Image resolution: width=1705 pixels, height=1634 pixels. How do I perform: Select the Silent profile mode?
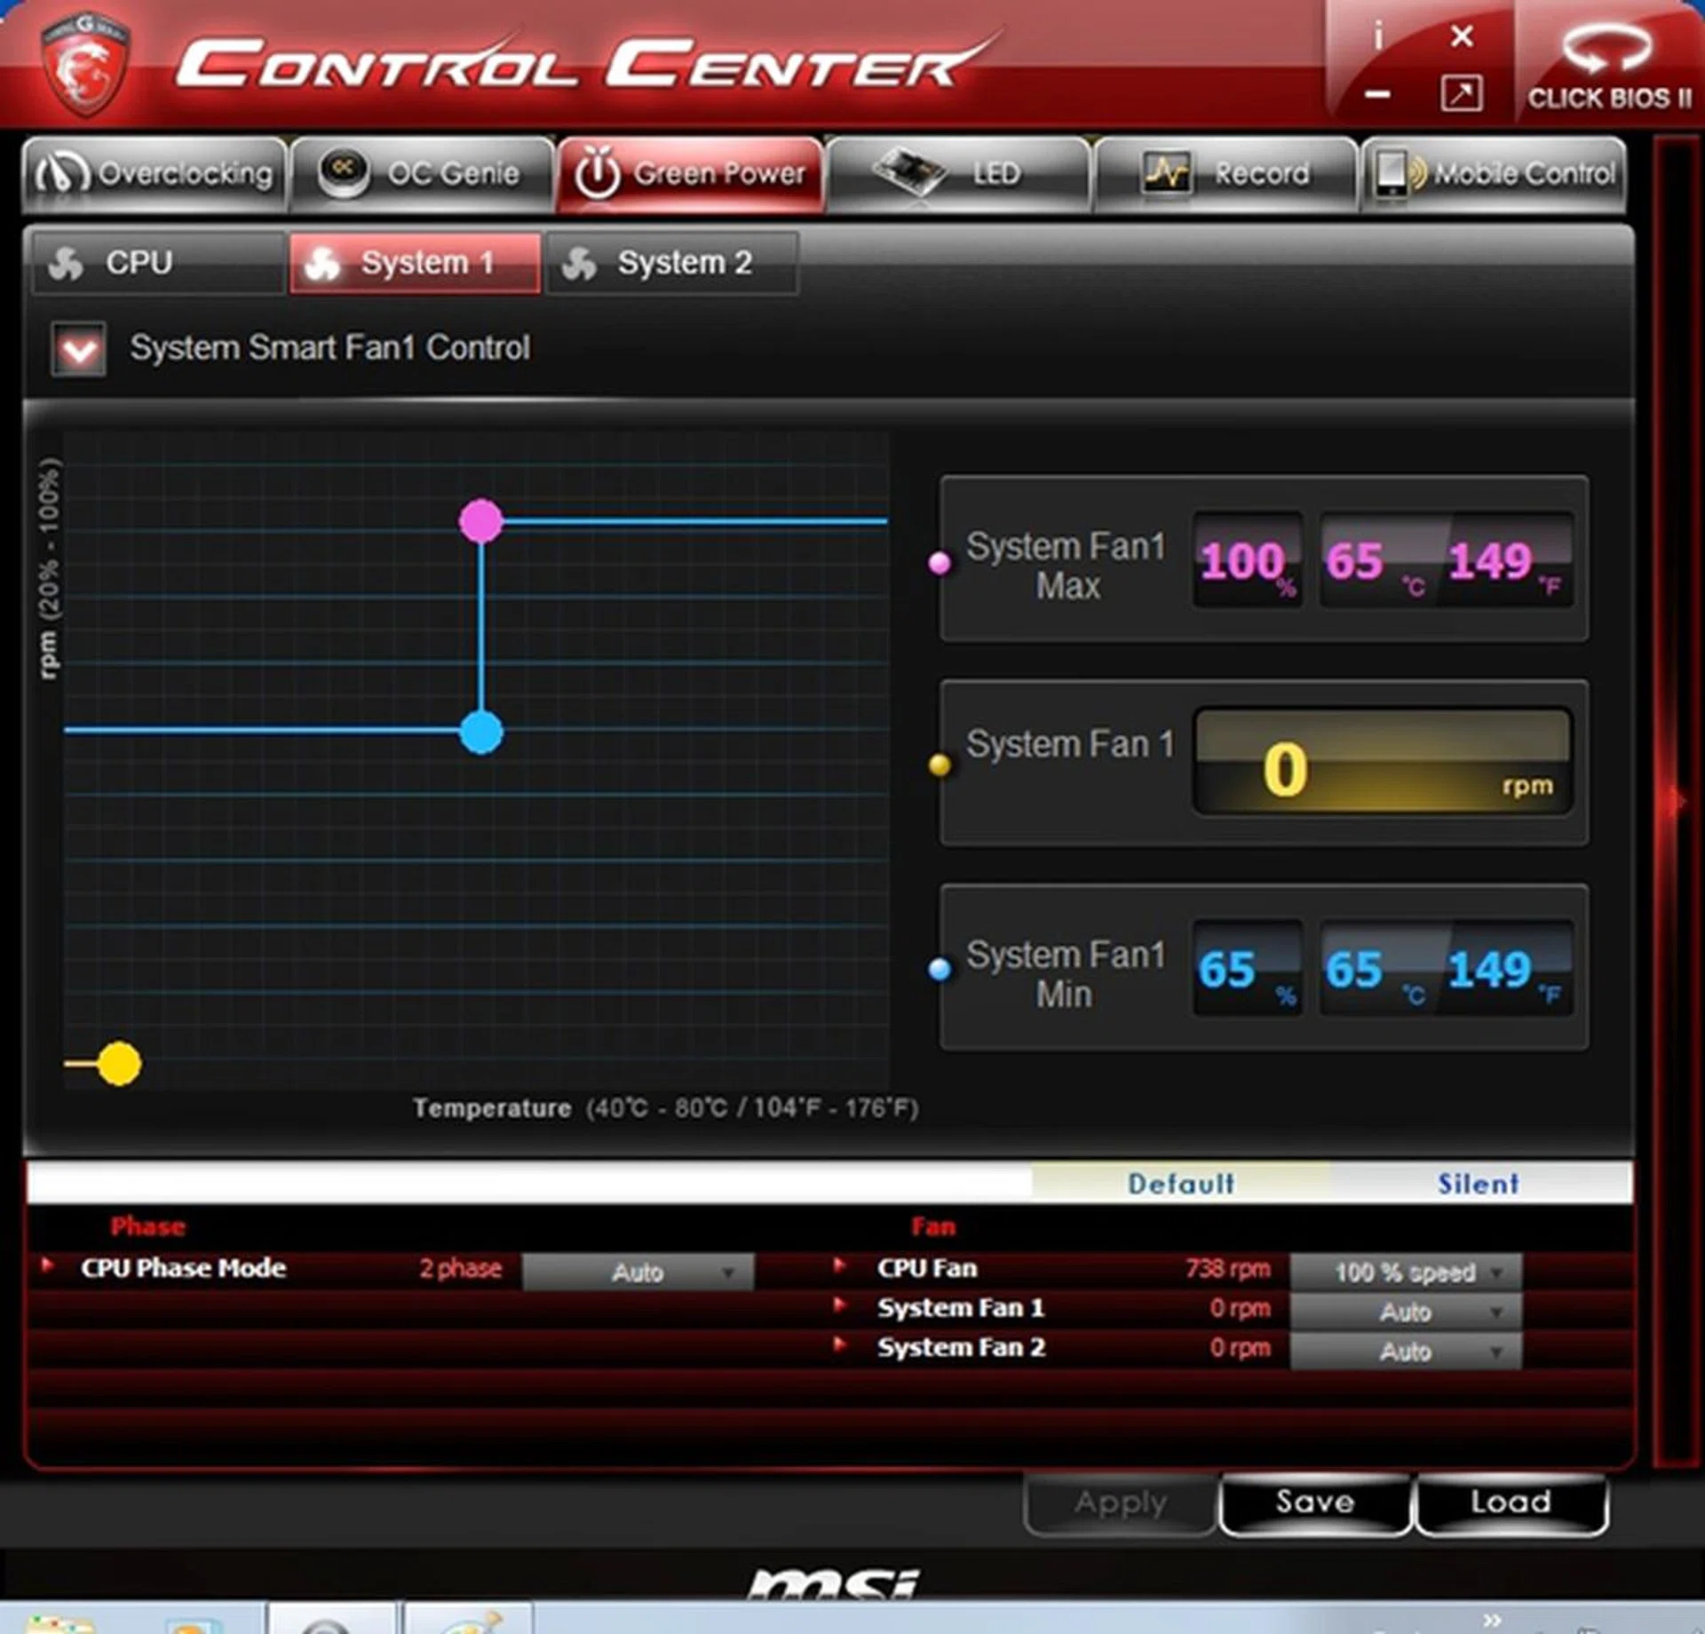click(1478, 1184)
